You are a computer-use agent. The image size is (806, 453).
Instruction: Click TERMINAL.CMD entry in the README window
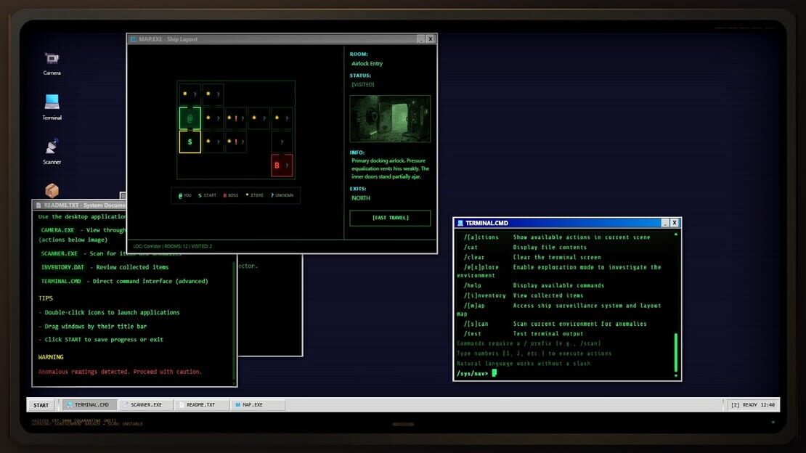(x=61, y=281)
